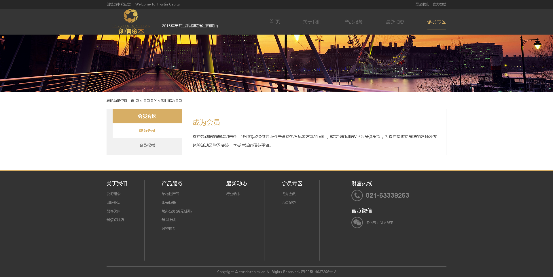Open 境外业务(美元系列) footer link

[x=177, y=211]
